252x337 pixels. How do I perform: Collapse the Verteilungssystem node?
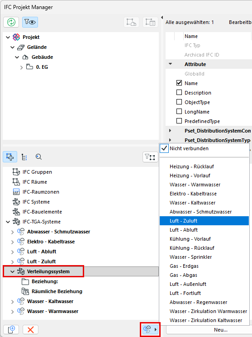click(x=13, y=272)
